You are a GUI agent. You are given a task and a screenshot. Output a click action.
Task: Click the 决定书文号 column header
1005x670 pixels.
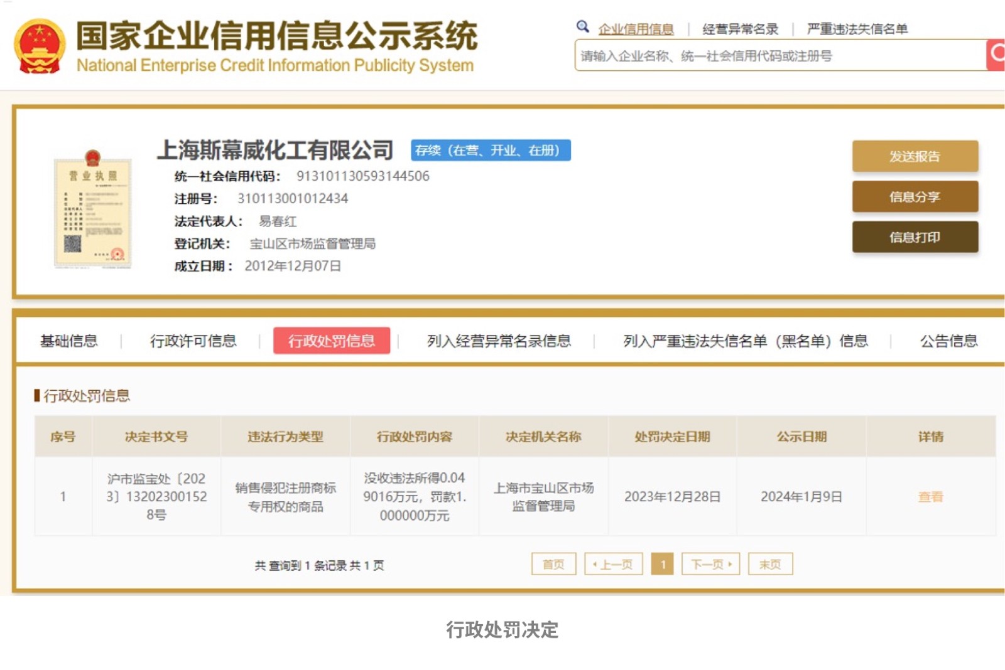click(x=156, y=437)
